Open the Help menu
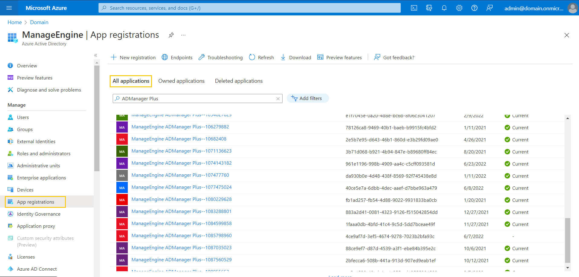 tap(474, 8)
